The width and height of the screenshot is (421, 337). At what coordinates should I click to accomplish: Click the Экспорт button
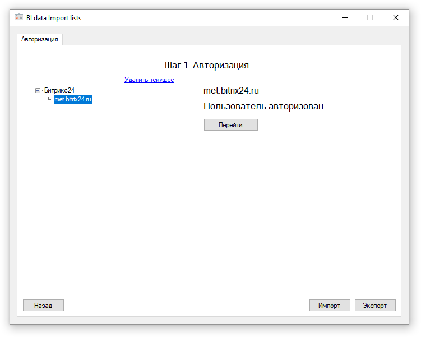point(375,305)
